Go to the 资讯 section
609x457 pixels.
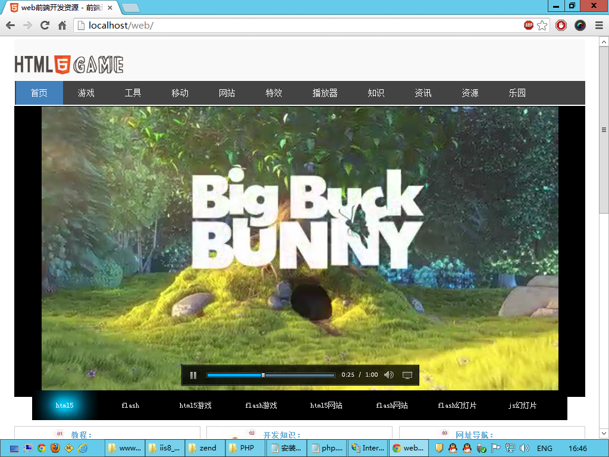coord(423,93)
